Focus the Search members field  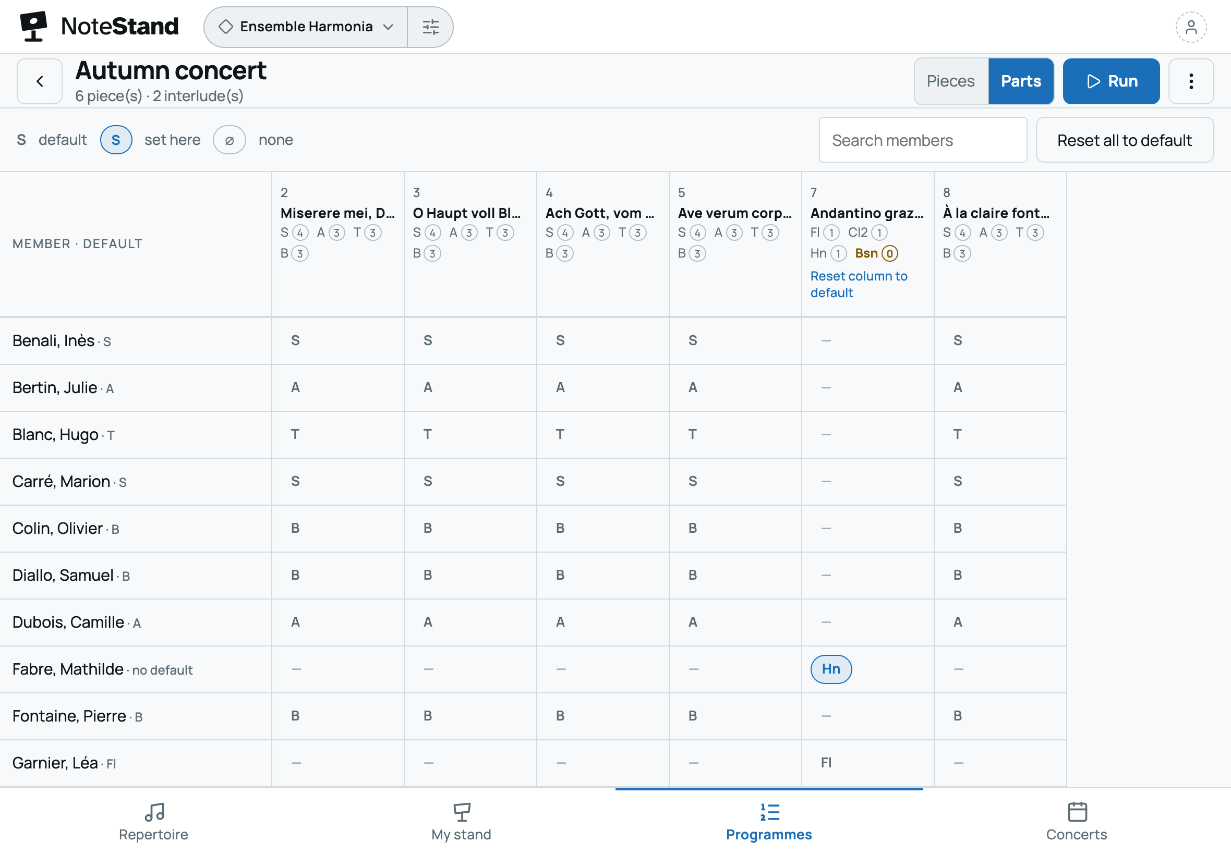923,140
